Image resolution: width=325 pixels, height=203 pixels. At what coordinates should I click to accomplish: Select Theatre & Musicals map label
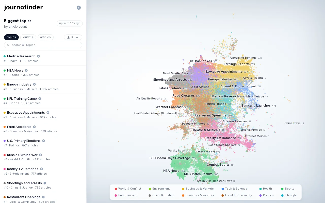pos(206,130)
